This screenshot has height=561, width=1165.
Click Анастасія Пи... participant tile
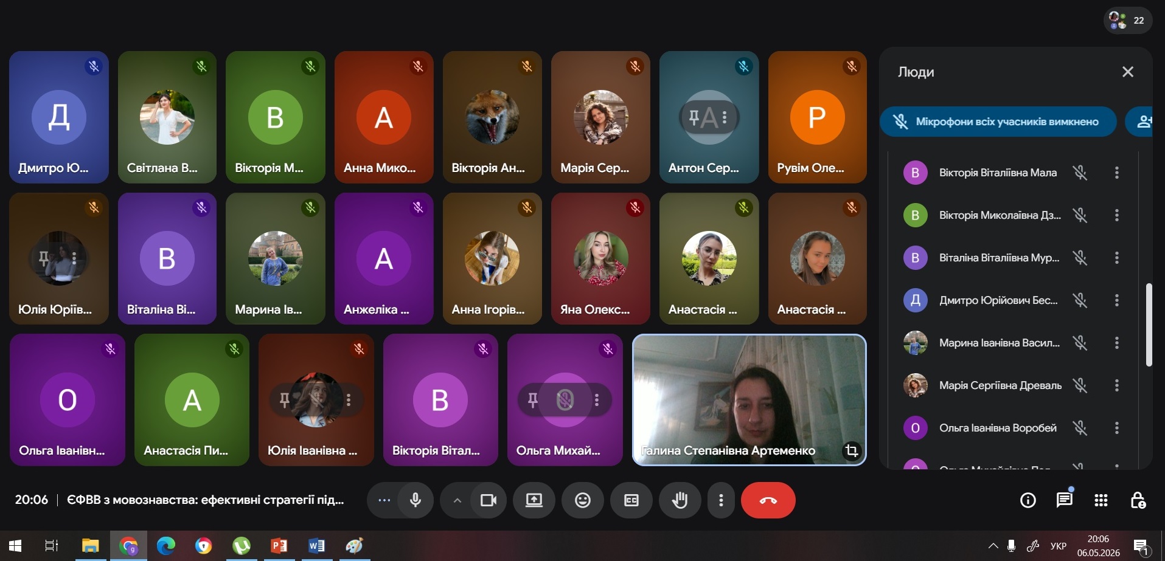coord(192,400)
